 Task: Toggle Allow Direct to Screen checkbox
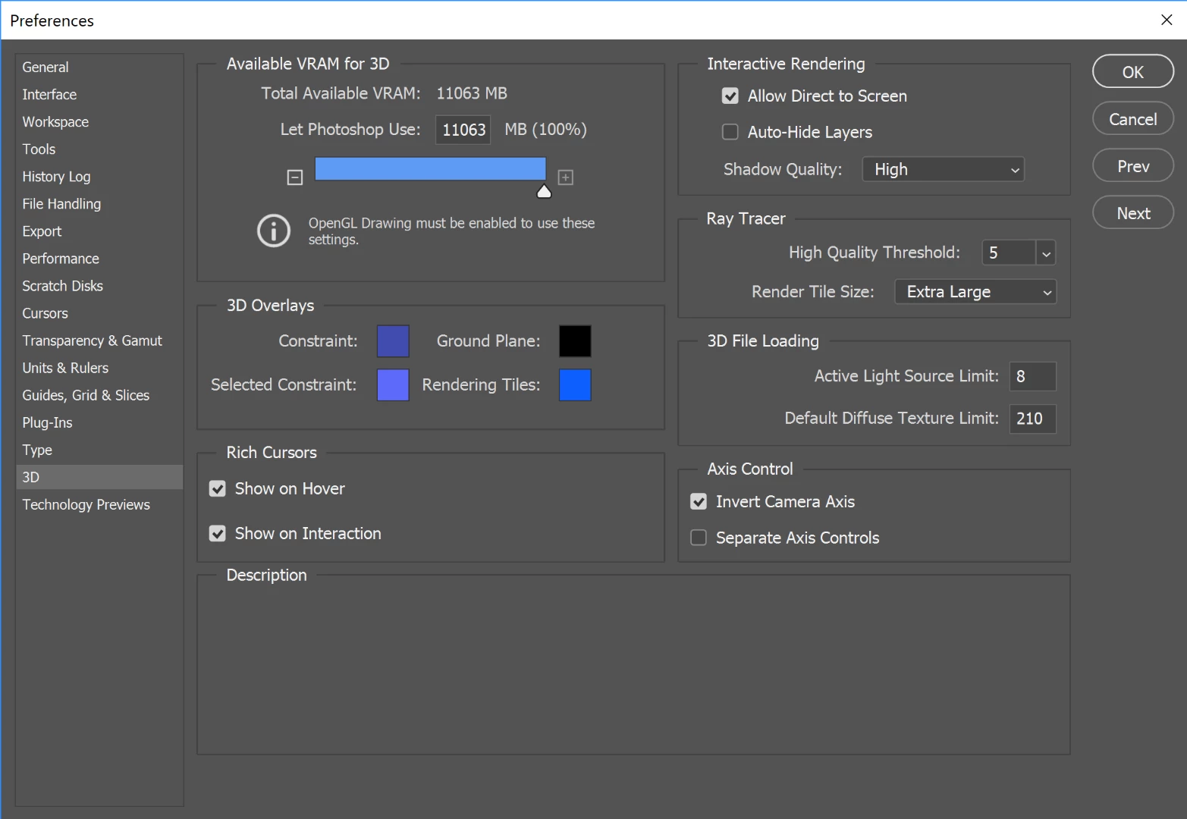(730, 96)
